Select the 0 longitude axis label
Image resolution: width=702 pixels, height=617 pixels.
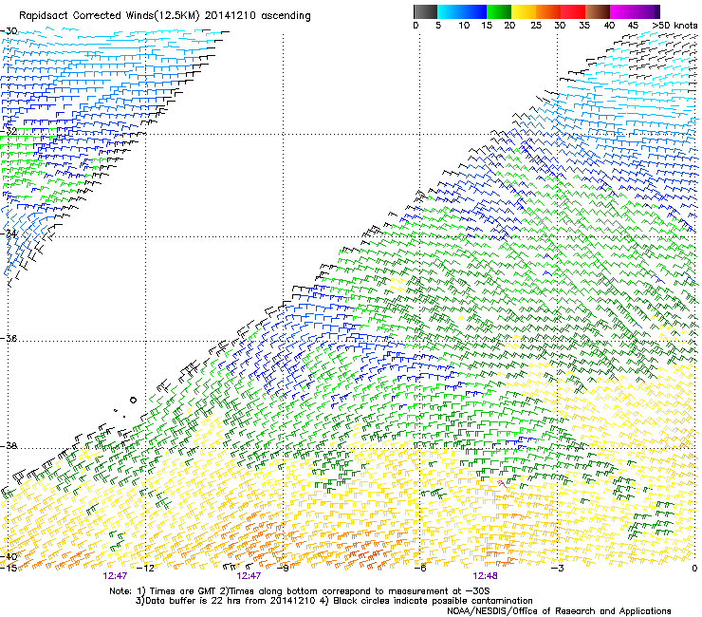[x=694, y=569]
